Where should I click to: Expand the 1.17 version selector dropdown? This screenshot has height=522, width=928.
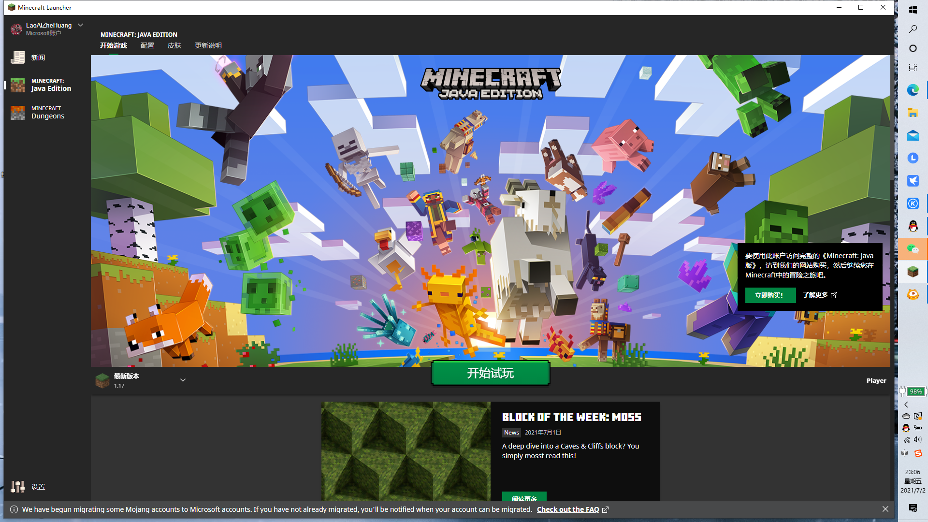(183, 380)
